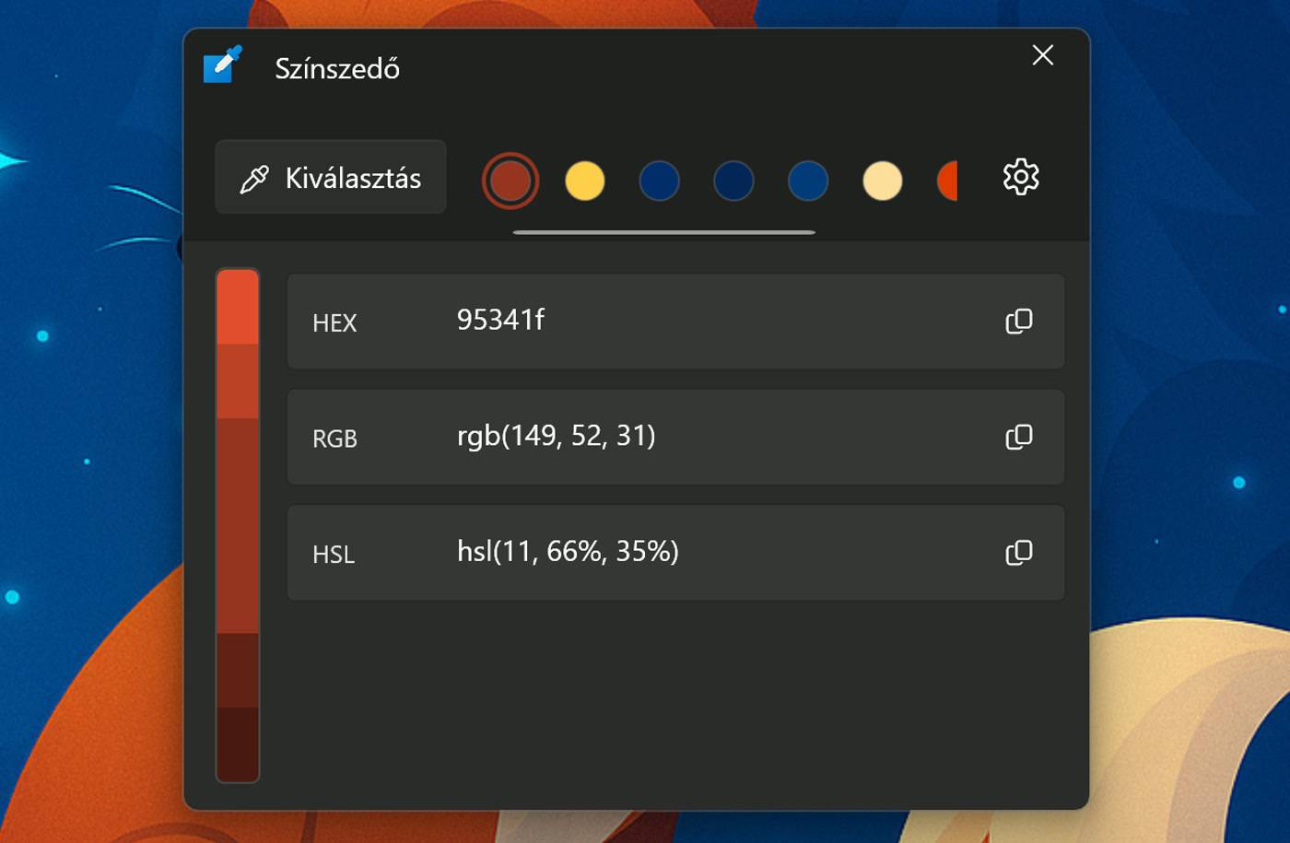The width and height of the screenshot is (1290, 843).
Task: Click the HSL label
Action: [x=334, y=555]
